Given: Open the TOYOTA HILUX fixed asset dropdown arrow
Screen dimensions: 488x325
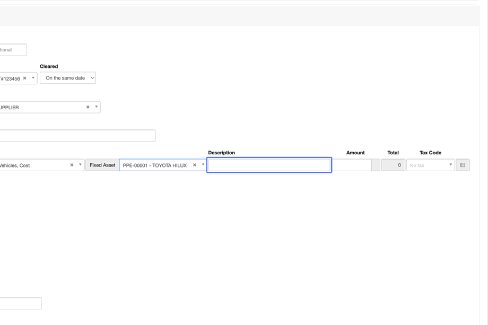Looking at the screenshot, I should tap(203, 165).
